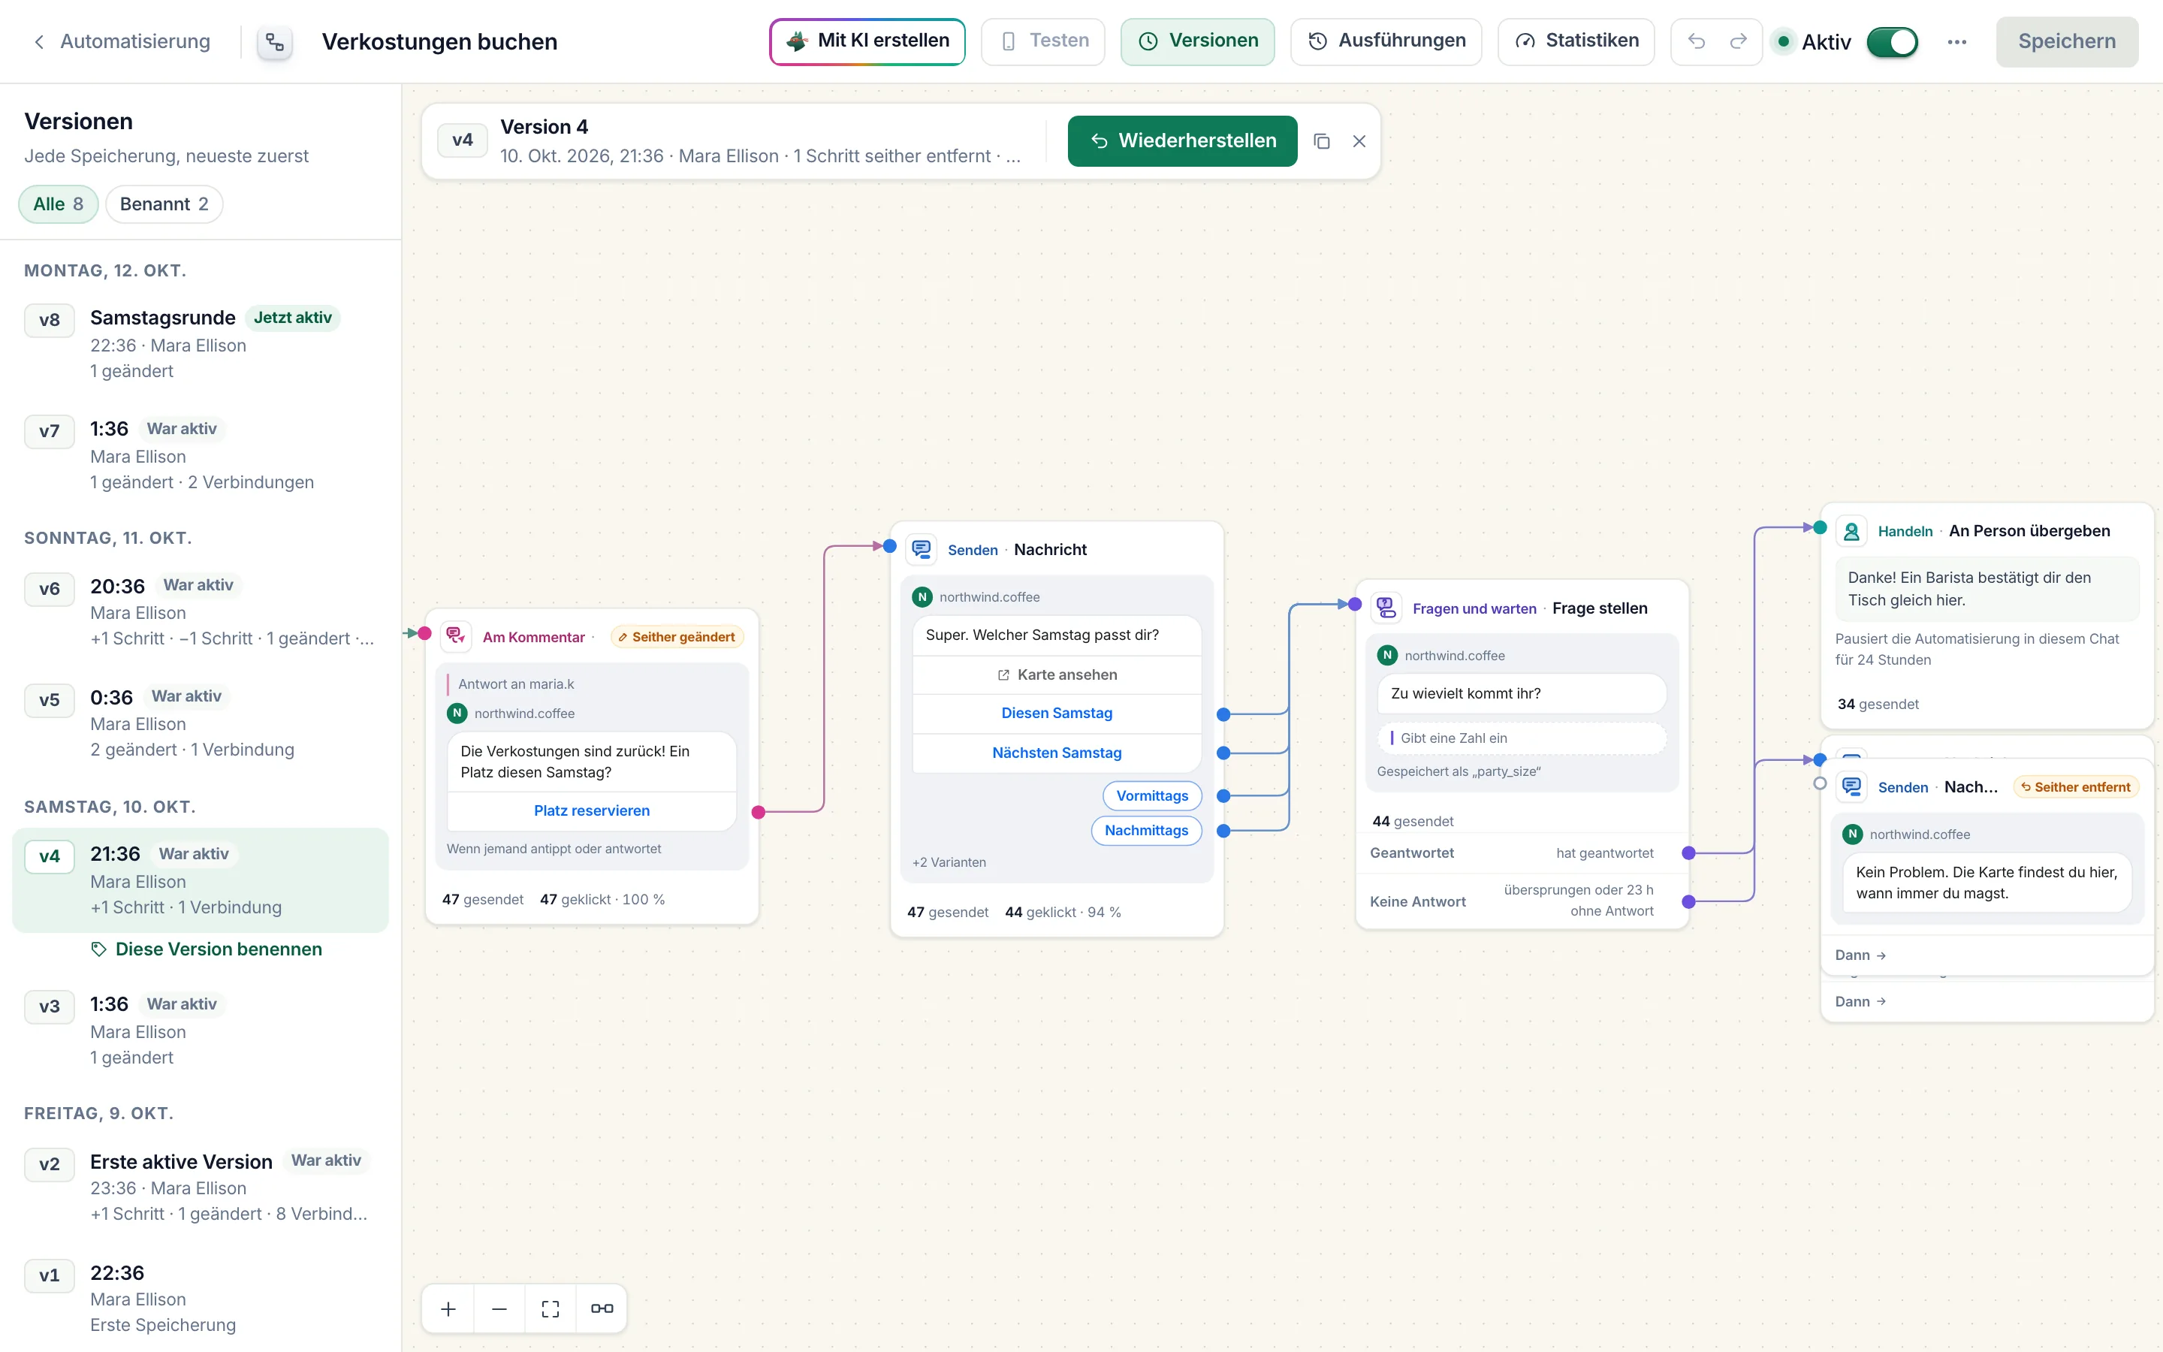Switch to Versionen view
2163x1352 pixels.
tap(1198, 41)
